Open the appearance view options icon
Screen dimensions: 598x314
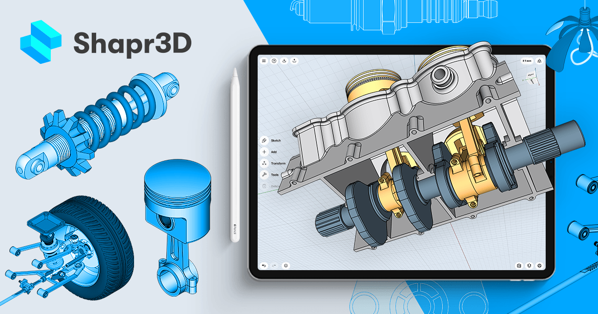(x=519, y=266)
